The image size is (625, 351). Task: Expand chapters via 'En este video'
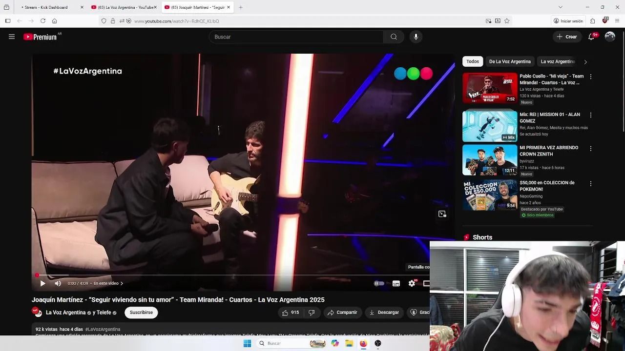[x=108, y=283]
